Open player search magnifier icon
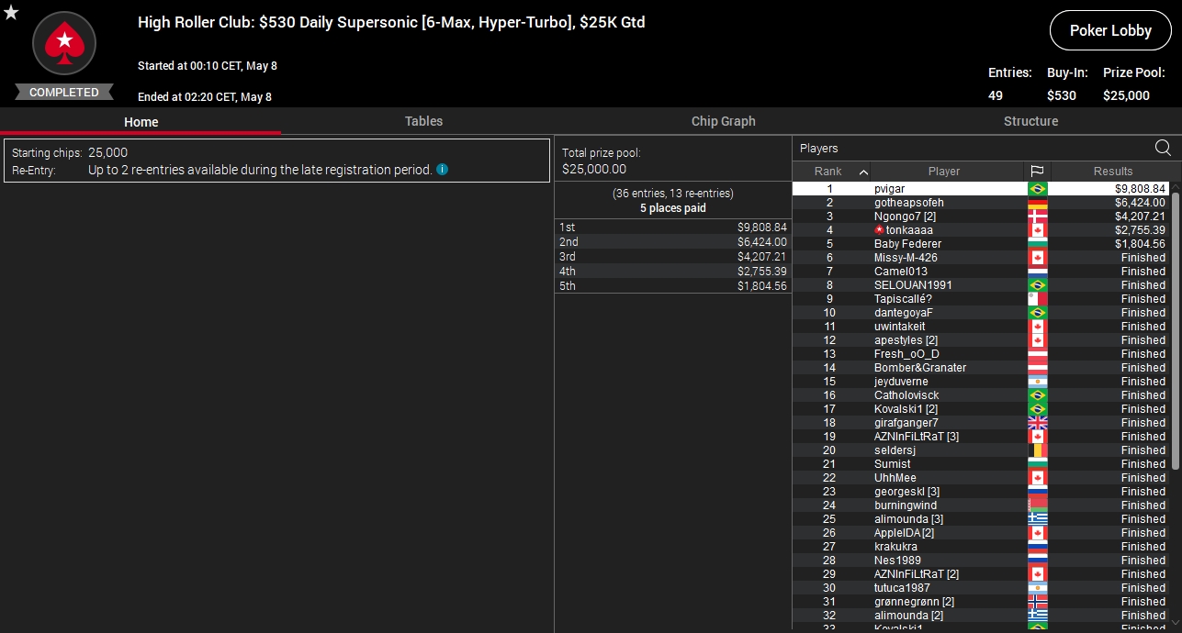Screen dimensions: 1182x633 (1163, 148)
